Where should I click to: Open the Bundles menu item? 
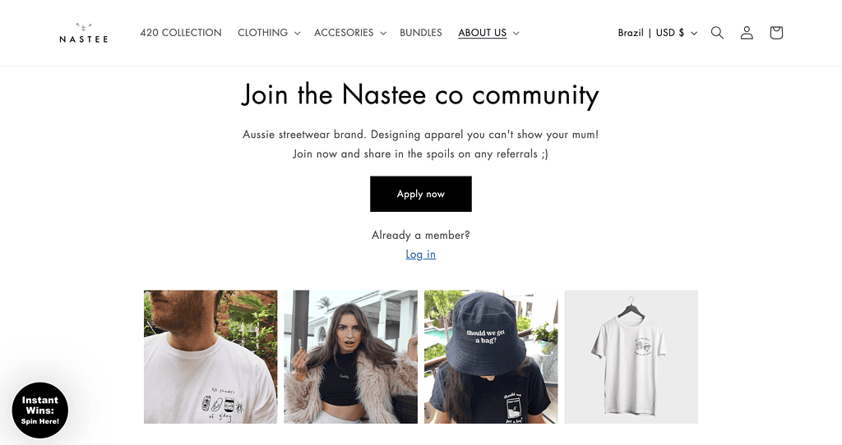click(420, 33)
